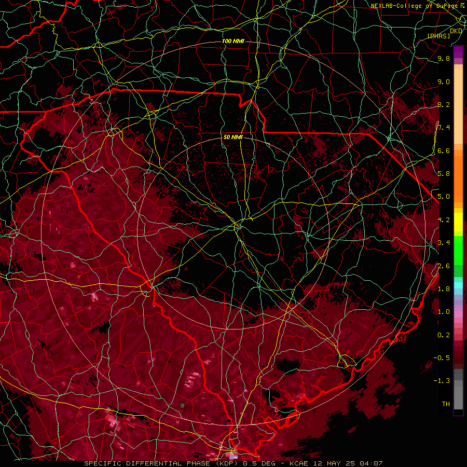This screenshot has width=467, height=467.
Task: Click the 3.4 value on the scale
Action: 444,243
